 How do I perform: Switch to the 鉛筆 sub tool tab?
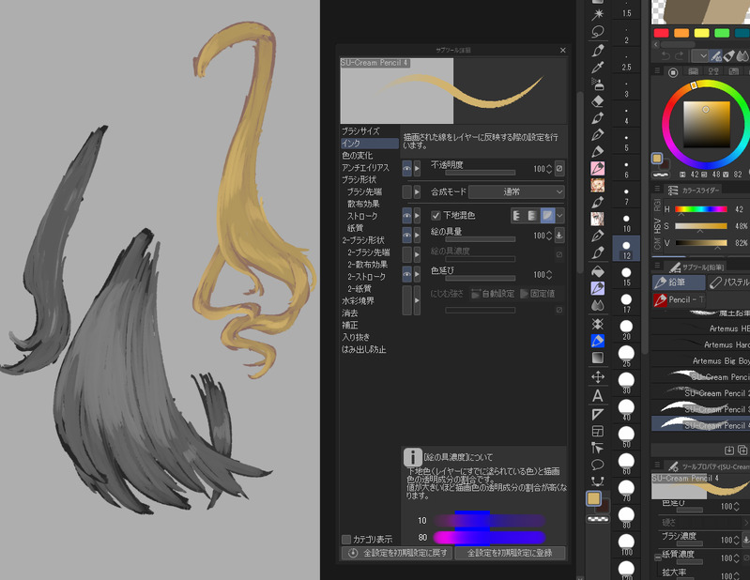tap(679, 282)
